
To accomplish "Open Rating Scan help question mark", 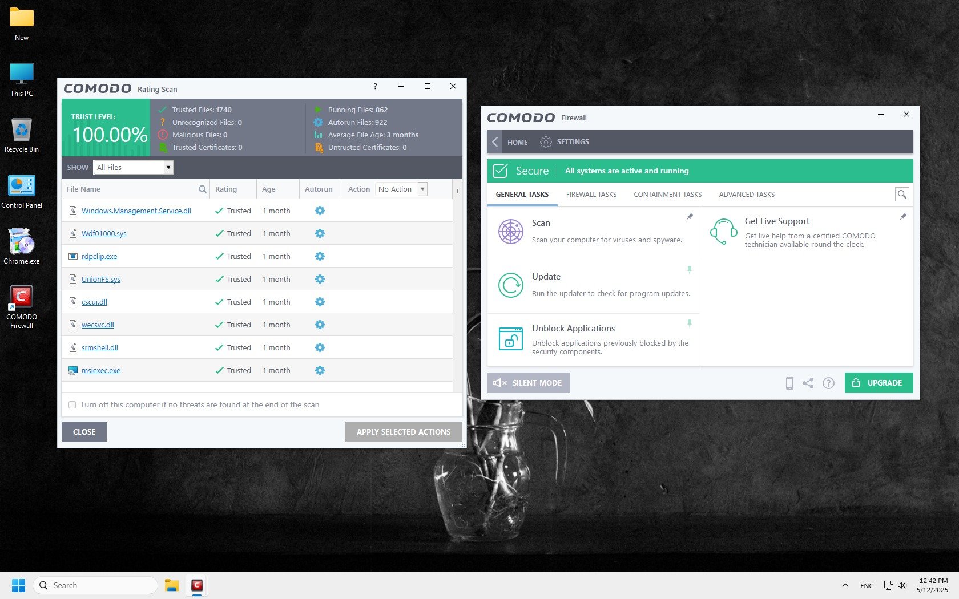I will tap(375, 86).
